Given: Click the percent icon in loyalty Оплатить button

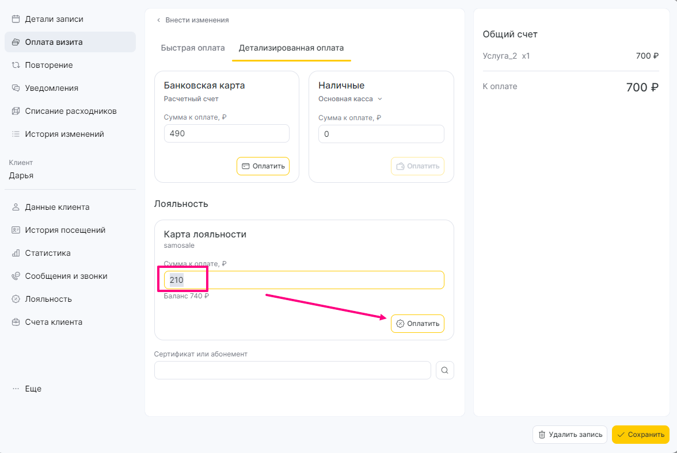Looking at the screenshot, I should [x=400, y=324].
